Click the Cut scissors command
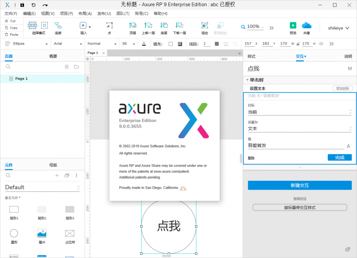Image resolution: width=357 pixels, height=258 pixels. 10,21
